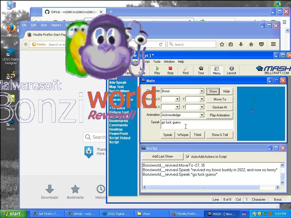
Task: Select Mozilla Firefox desktop shortcut
Action: [x=10, y=31]
